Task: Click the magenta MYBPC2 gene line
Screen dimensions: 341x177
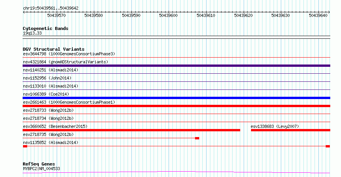Action: [176, 172]
